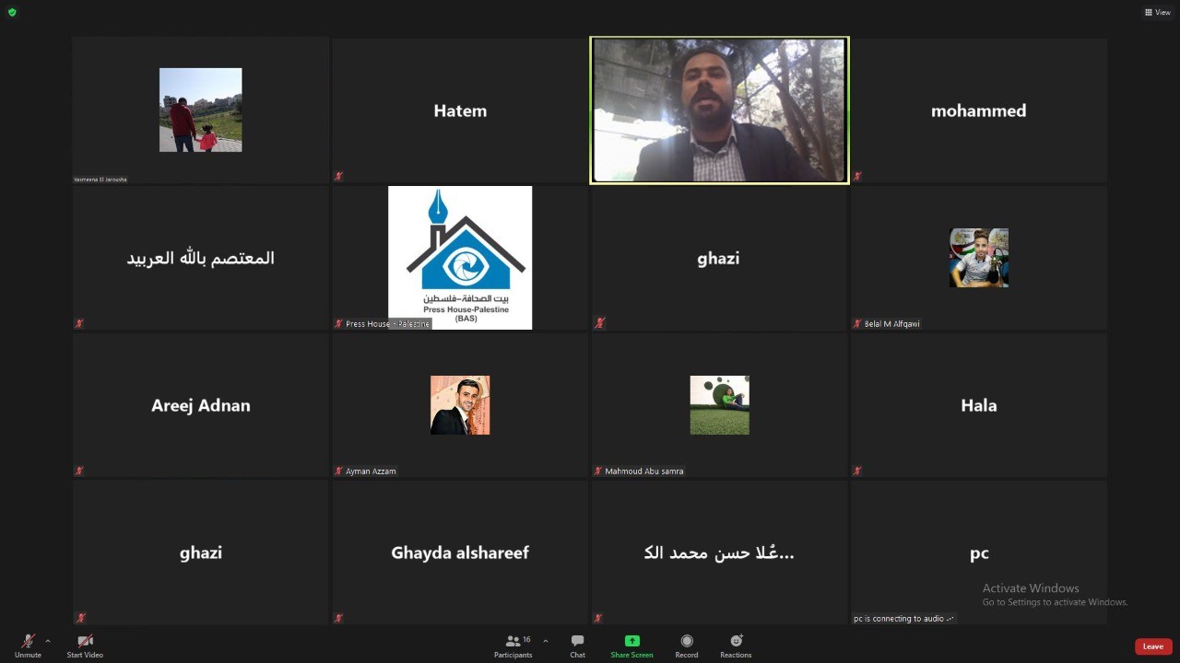
Task: Open the View layout menu
Action: coord(1157,12)
